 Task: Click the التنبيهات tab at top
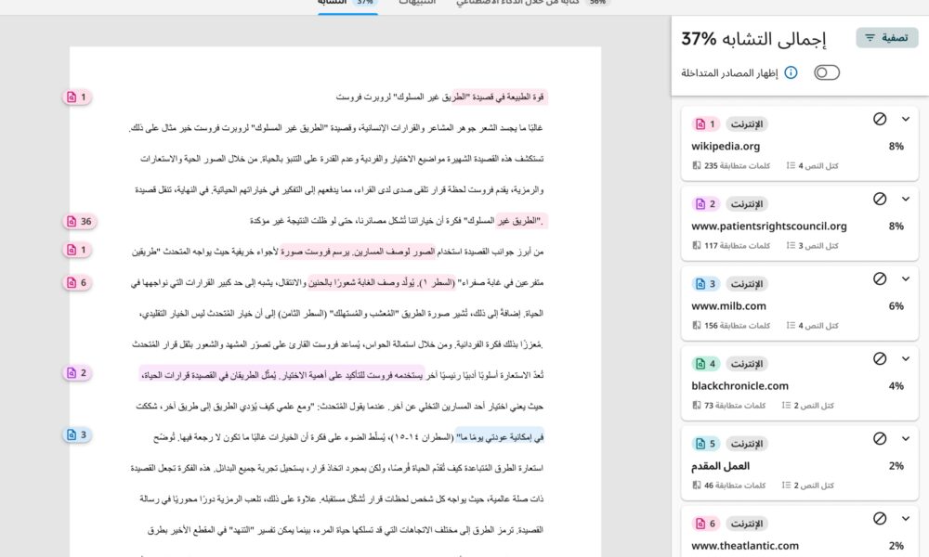(x=417, y=3)
